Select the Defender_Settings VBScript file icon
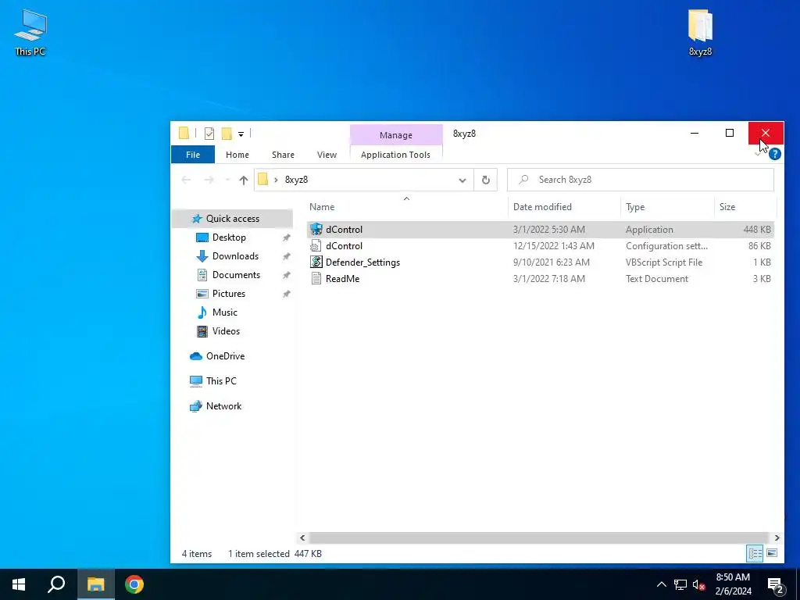This screenshot has height=600, width=800. 316,262
